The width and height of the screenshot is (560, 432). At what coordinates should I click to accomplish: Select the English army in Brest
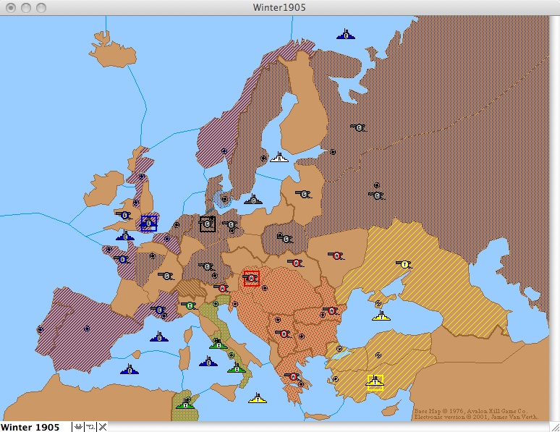click(122, 259)
